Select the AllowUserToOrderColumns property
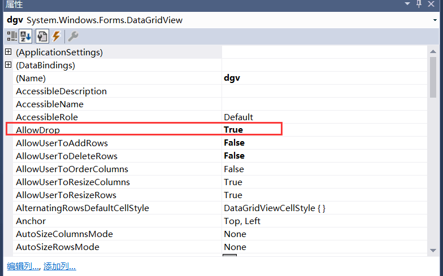Image resolution: width=443 pixels, height=276 pixels. pyautogui.click(x=72, y=169)
